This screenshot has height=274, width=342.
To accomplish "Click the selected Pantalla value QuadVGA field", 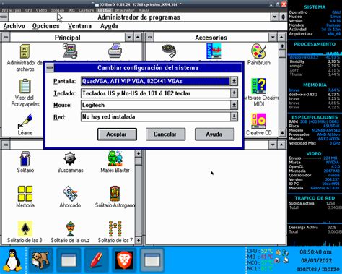I will pos(156,81).
